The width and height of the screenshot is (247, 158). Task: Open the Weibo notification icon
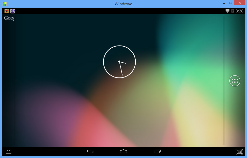tap(7, 11)
